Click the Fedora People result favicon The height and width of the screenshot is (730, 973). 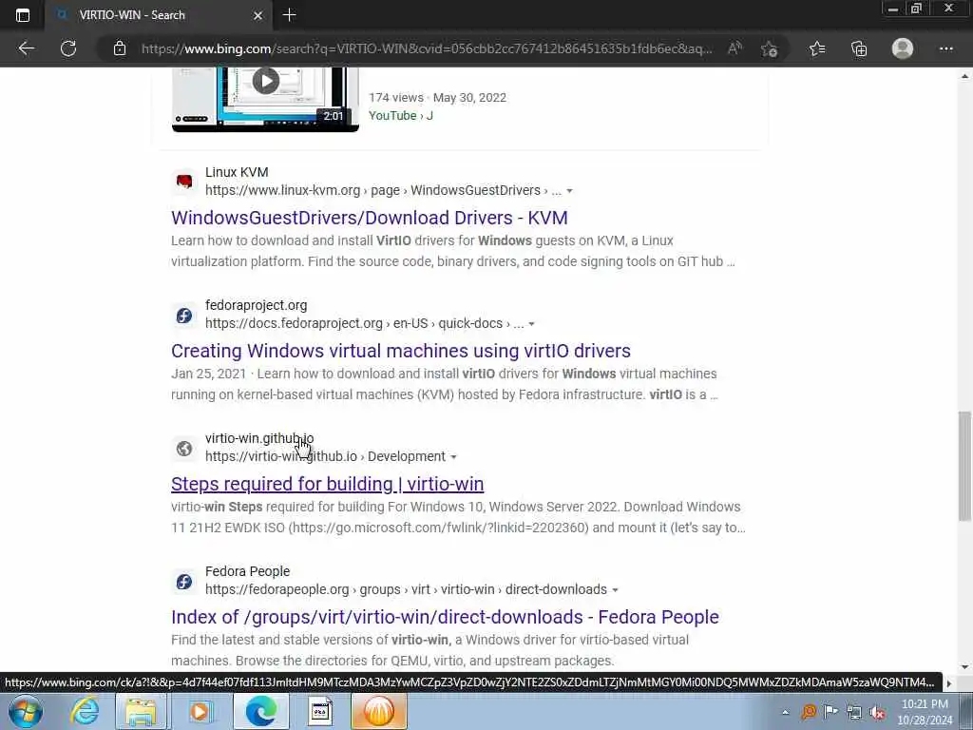pyautogui.click(x=184, y=582)
